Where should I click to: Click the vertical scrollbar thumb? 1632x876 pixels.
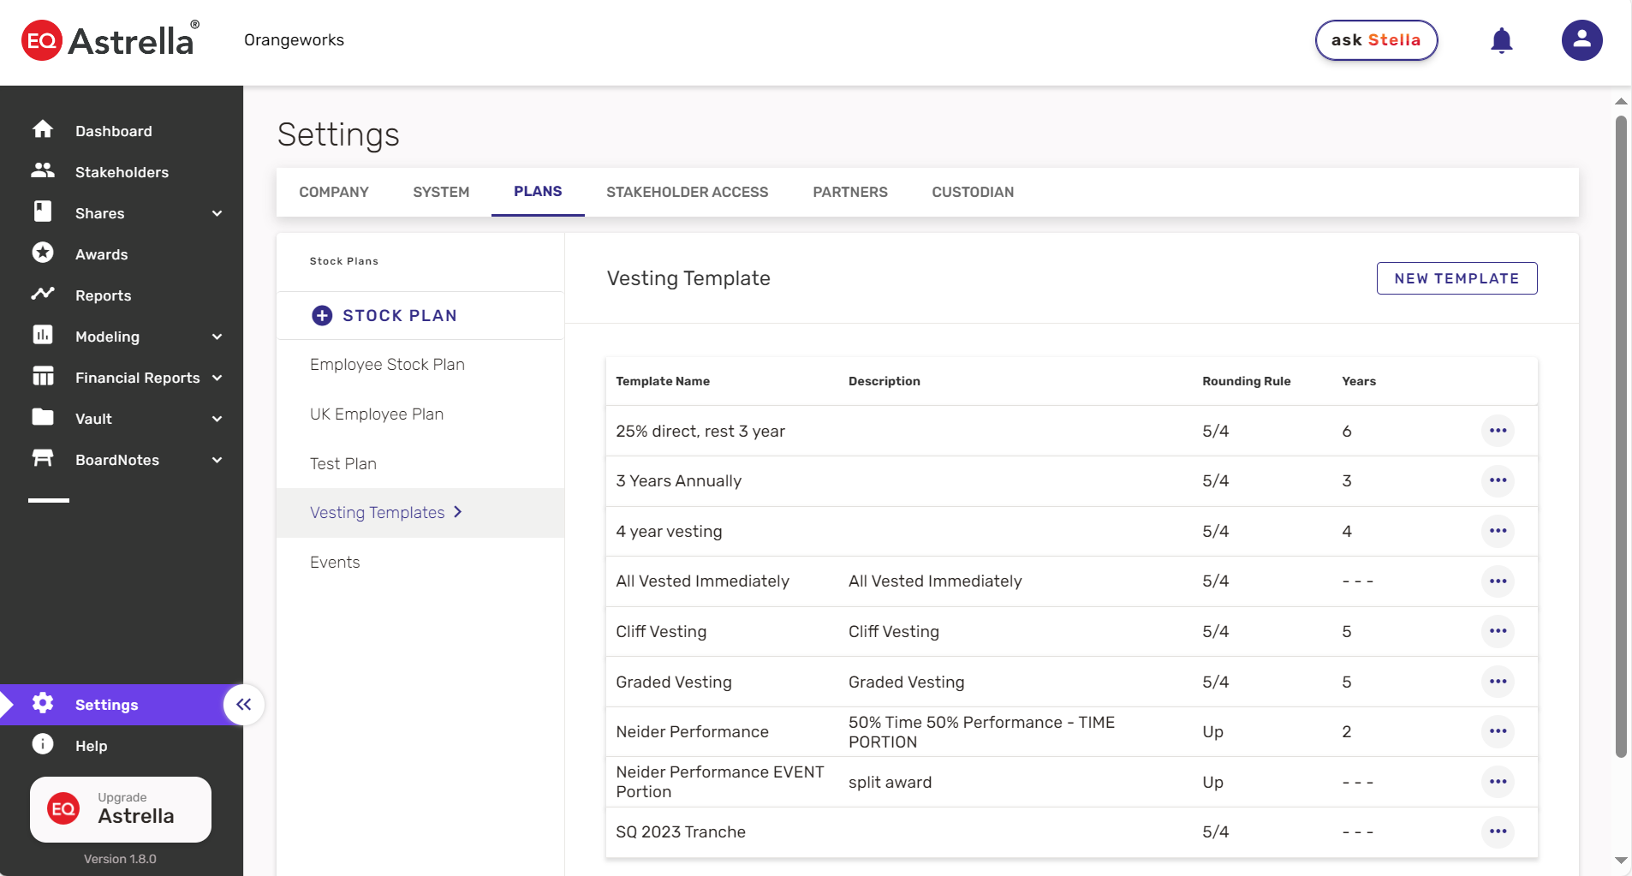point(1621,437)
